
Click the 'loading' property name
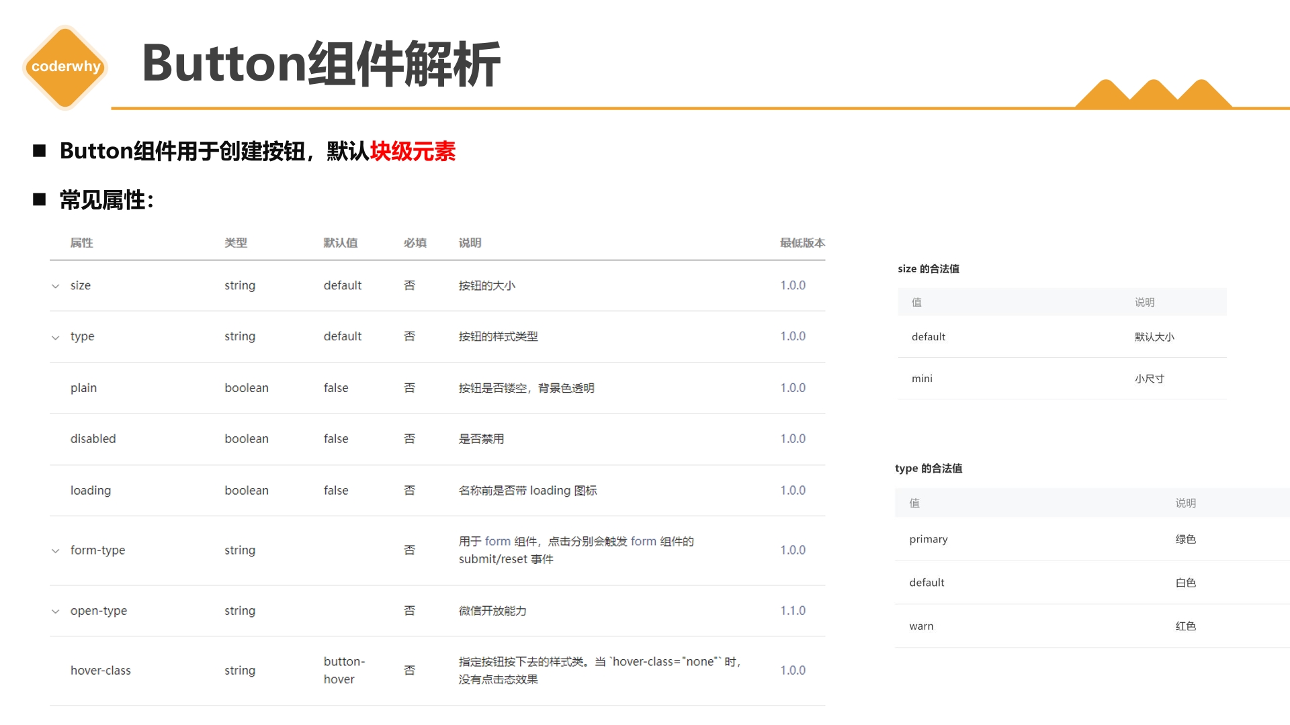(x=91, y=491)
